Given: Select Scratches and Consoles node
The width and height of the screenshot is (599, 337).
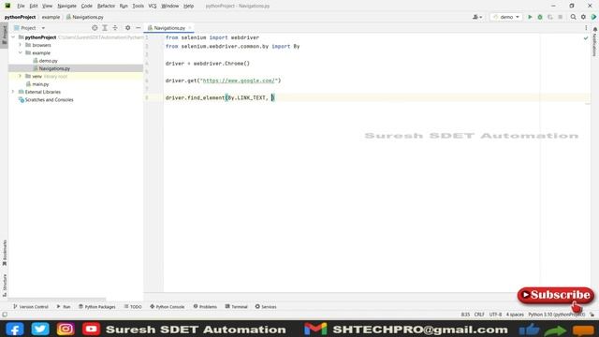Looking at the screenshot, I should point(49,100).
